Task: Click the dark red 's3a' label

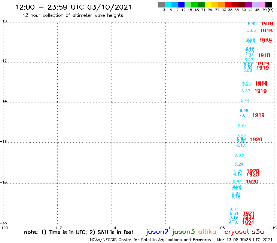Action: coord(258,232)
